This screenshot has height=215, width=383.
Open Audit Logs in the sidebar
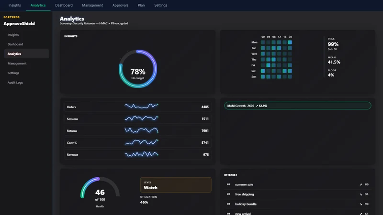pyautogui.click(x=26, y=82)
